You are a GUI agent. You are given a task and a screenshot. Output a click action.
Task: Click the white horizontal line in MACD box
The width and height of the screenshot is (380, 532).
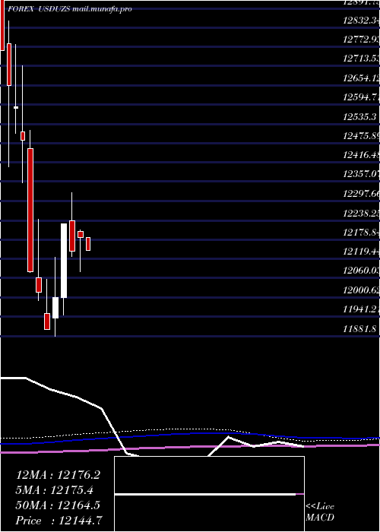[205, 494]
